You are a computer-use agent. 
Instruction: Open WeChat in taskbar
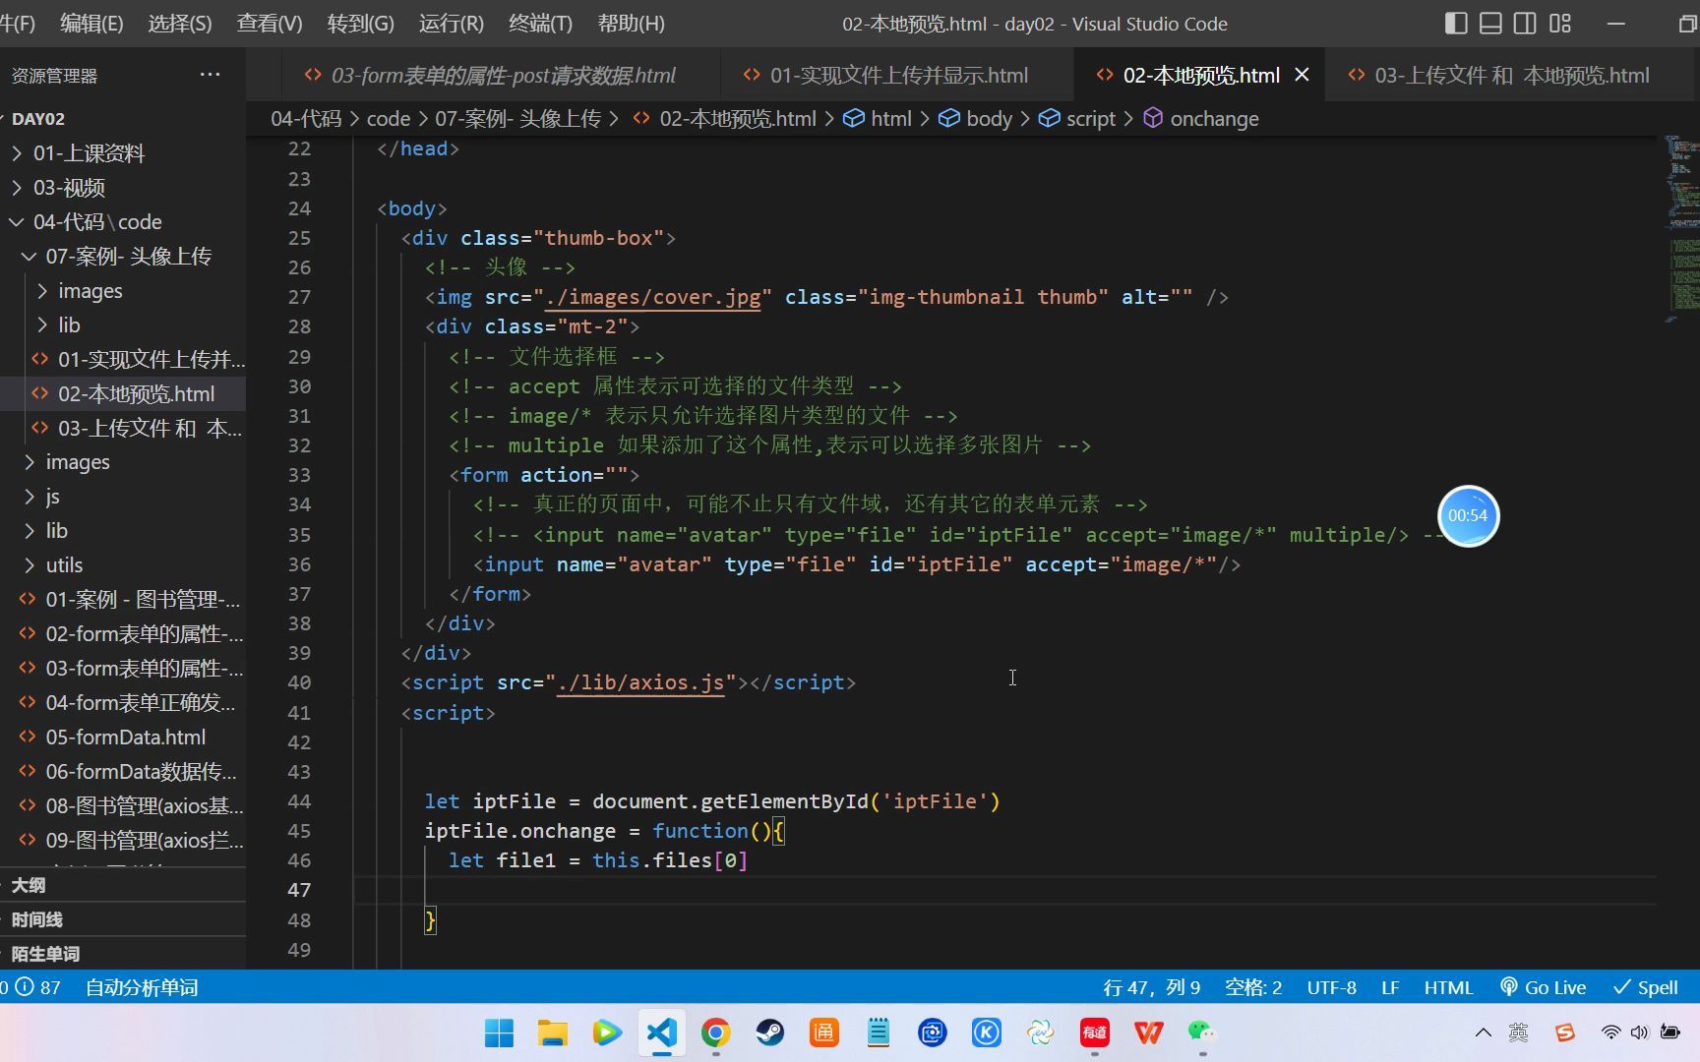pos(1202,1032)
